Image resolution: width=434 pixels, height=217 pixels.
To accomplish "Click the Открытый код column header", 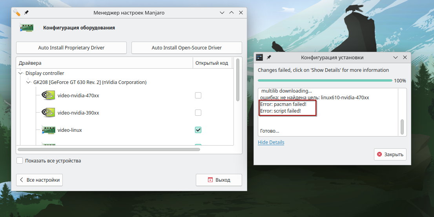I will click(212, 63).
